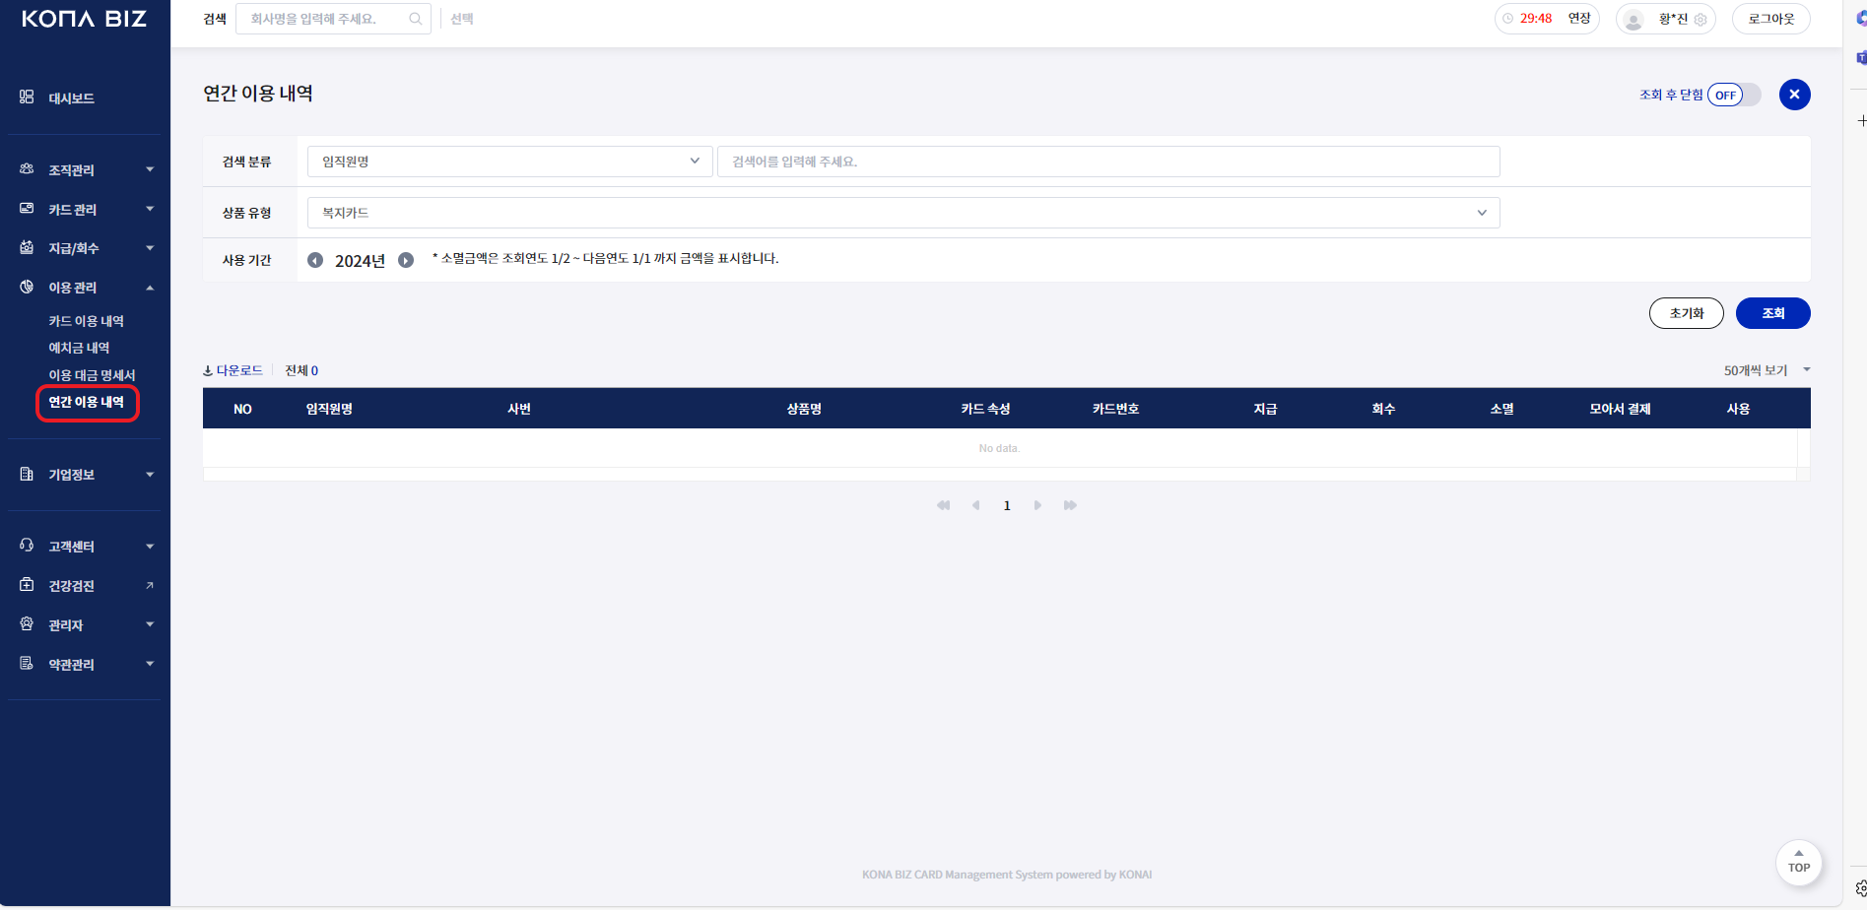Open the 50개씩 보기 page size dropdown
This screenshot has width=1867, height=910.
coord(1767,370)
